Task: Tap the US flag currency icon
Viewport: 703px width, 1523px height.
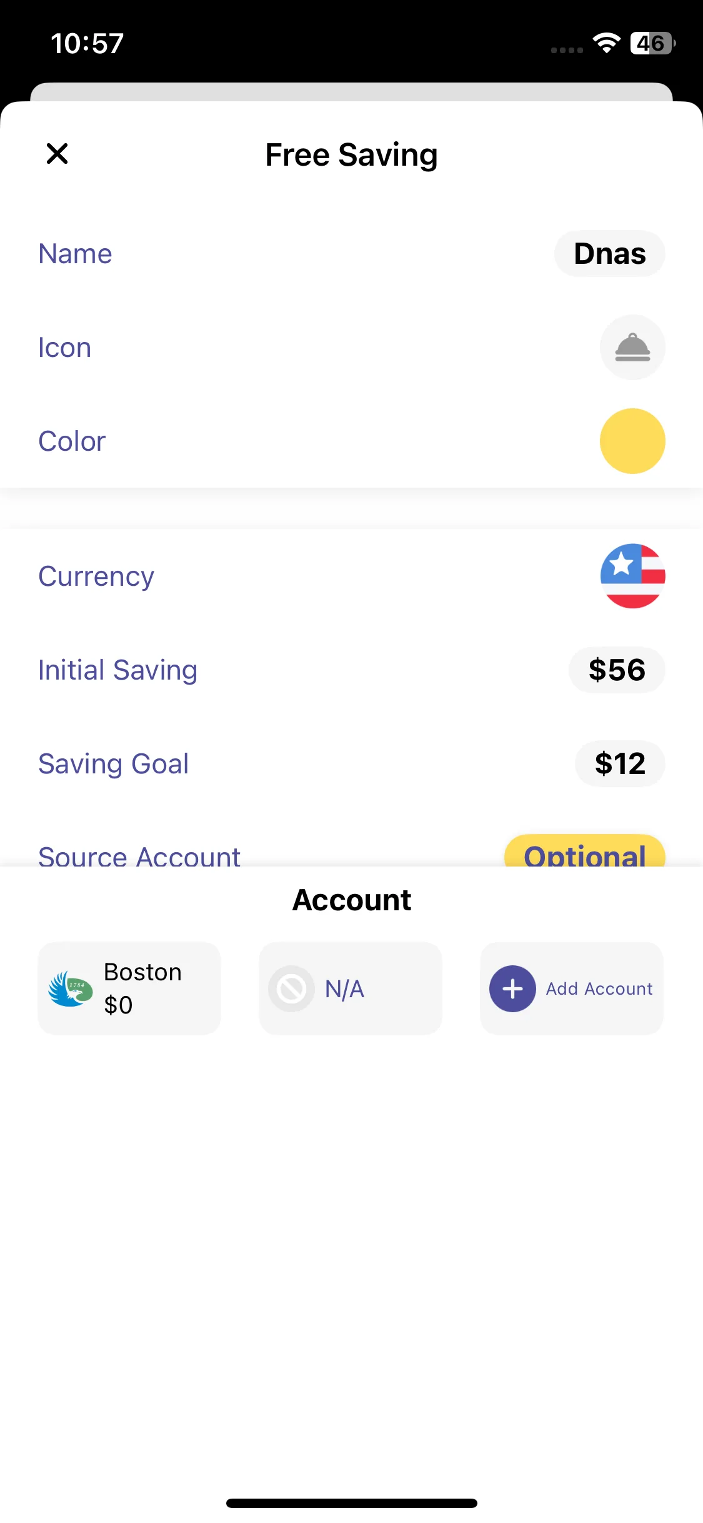Action: pyautogui.click(x=632, y=576)
